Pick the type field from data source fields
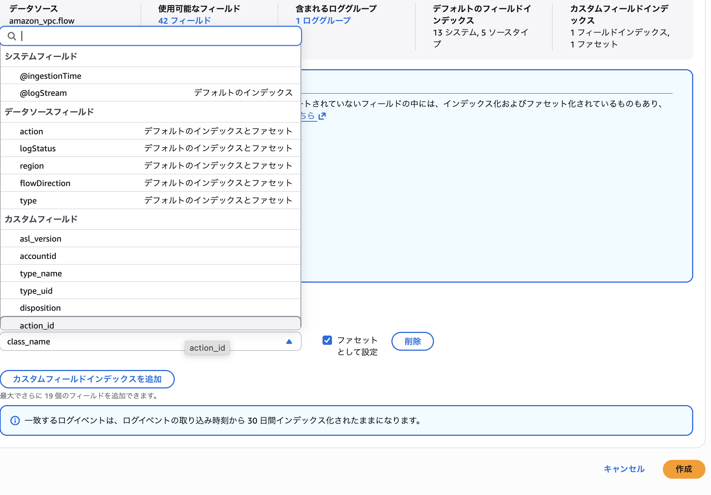The image size is (711, 495). click(28, 200)
